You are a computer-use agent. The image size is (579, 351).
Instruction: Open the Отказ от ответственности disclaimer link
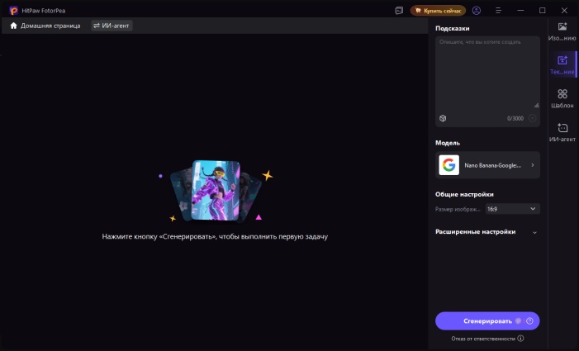[x=483, y=339]
